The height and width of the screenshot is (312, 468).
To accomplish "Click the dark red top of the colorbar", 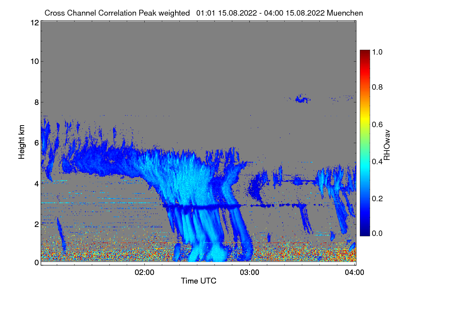I will pyautogui.click(x=365, y=54).
